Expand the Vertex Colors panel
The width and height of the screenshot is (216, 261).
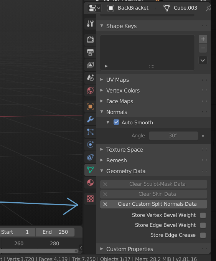(102, 90)
